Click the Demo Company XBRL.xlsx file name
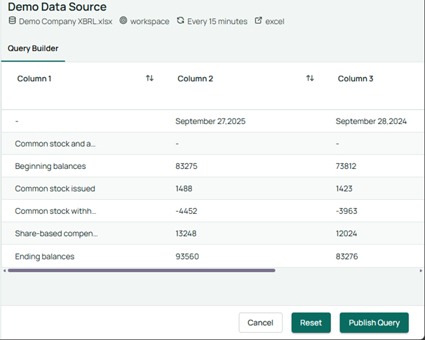Screen dimensions: 425x340 click(66, 22)
